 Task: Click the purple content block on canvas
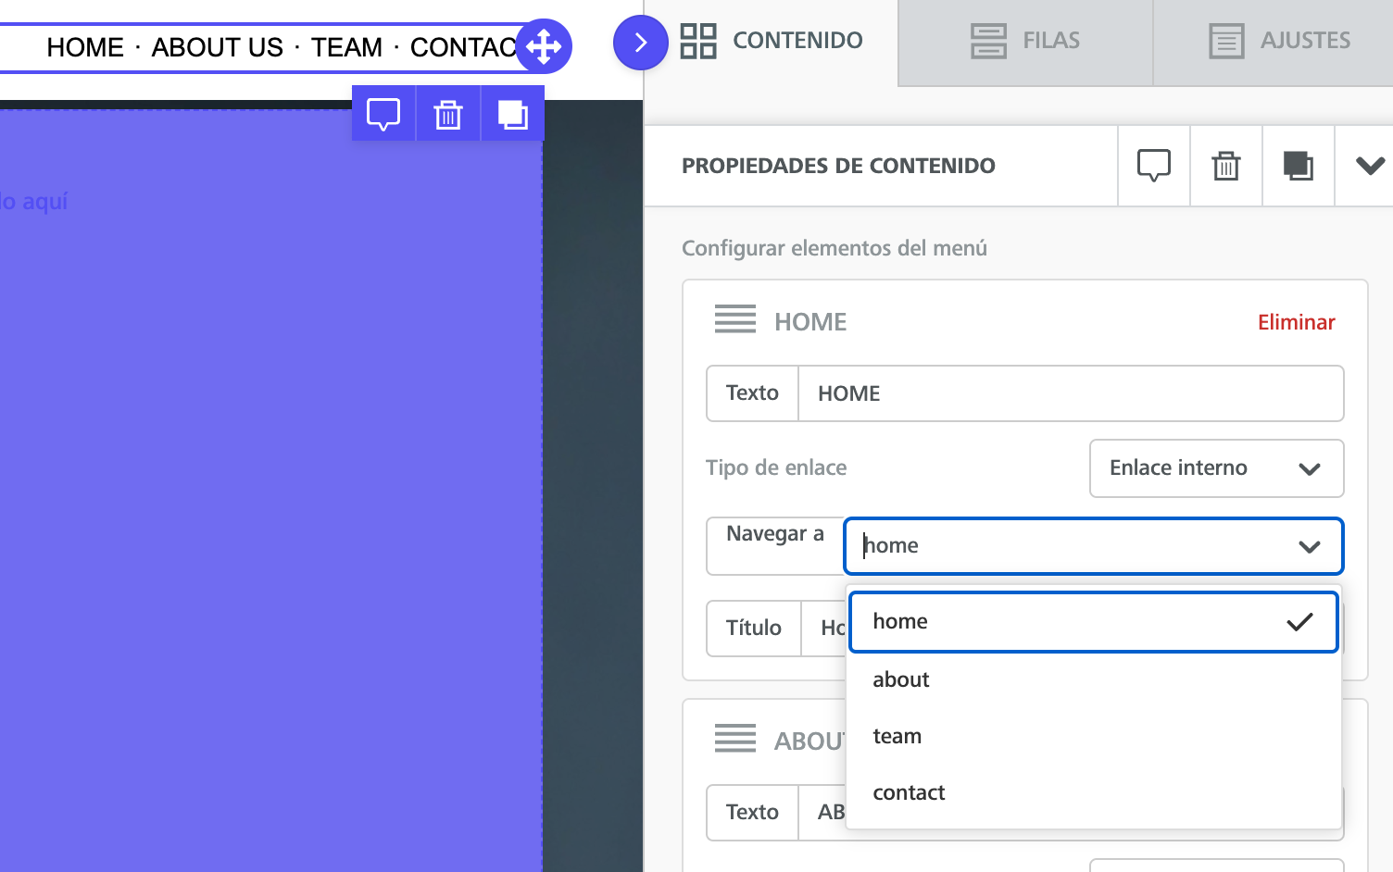(270, 491)
